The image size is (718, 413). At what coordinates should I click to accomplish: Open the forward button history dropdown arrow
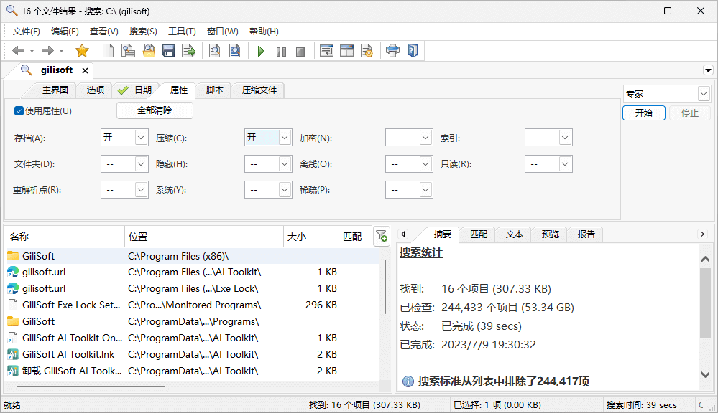point(61,51)
